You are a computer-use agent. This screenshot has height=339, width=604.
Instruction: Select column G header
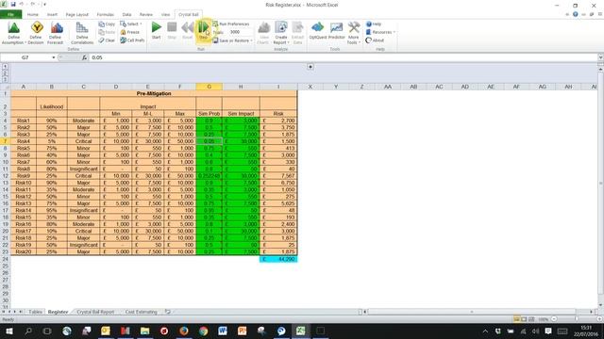pyautogui.click(x=210, y=87)
